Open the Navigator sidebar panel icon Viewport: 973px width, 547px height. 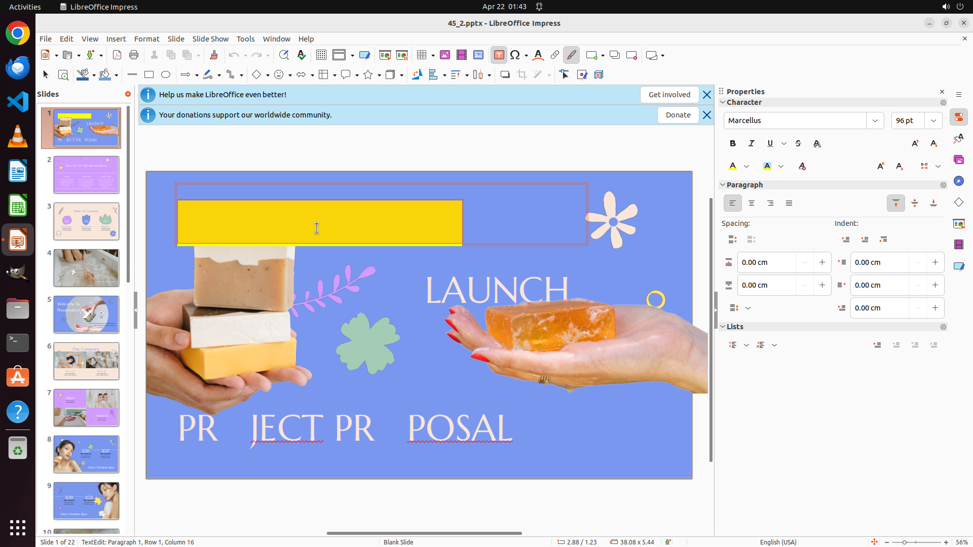click(x=958, y=181)
